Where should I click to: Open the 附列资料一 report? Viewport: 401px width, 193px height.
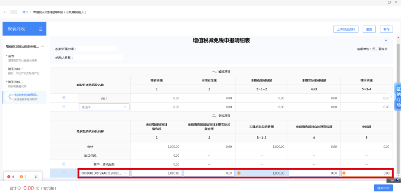[x=24, y=71]
